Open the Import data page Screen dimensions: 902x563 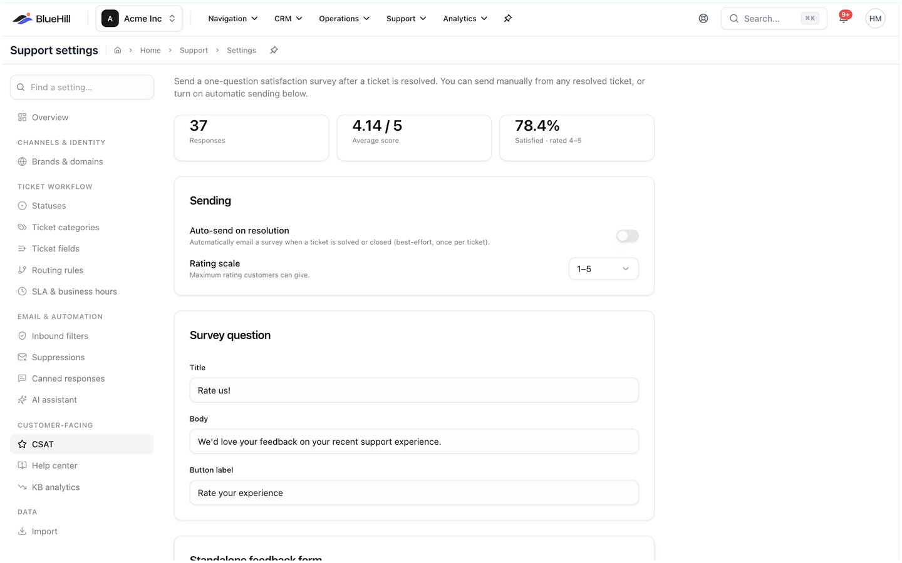[x=82, y=531]
